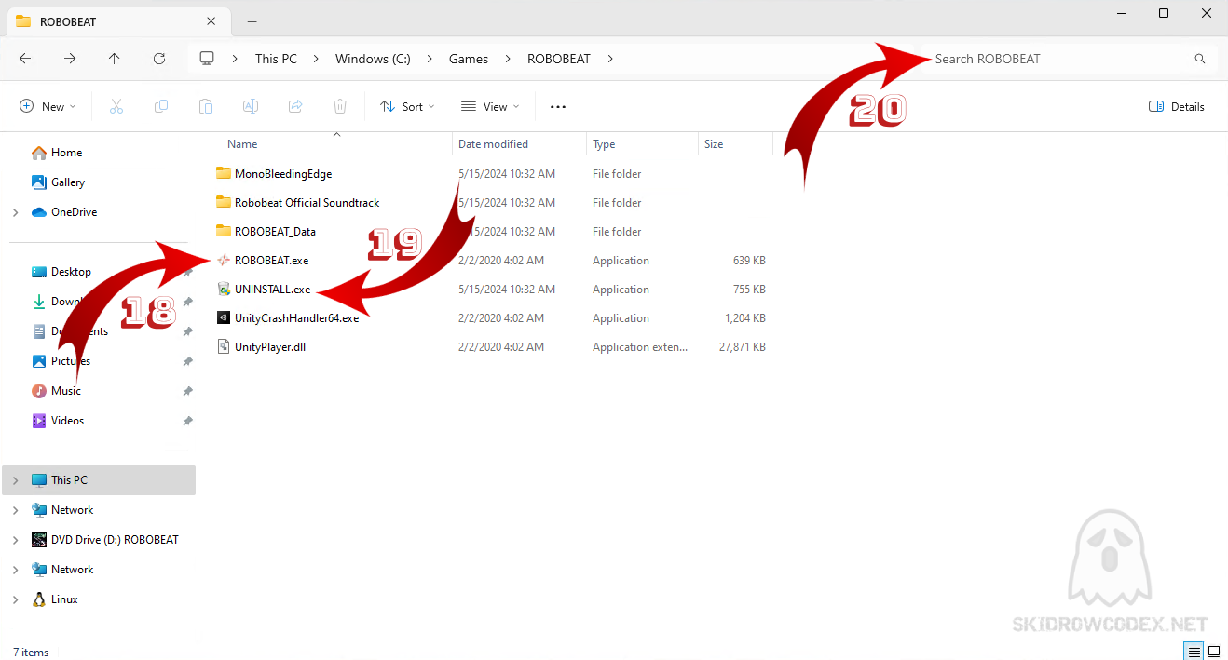
Task: Switch to details list view in status bar
Action: 1193,651
